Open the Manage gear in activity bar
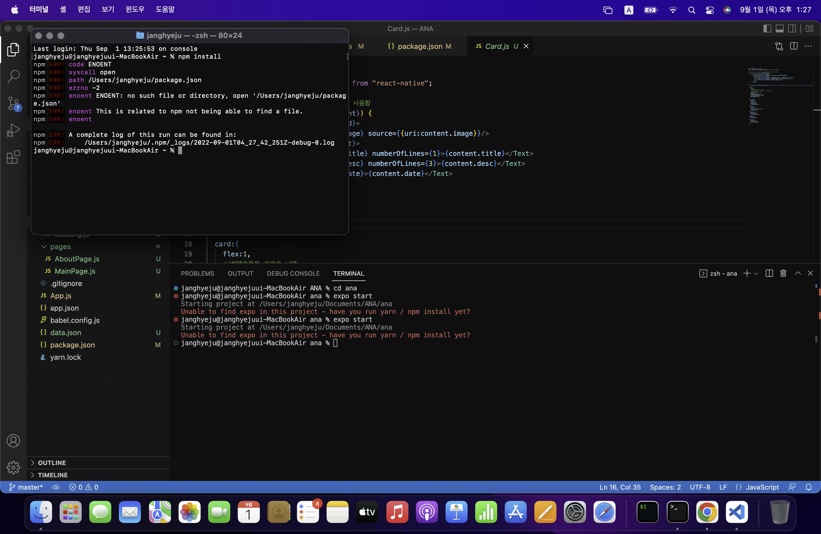 (x=13, y=468)
